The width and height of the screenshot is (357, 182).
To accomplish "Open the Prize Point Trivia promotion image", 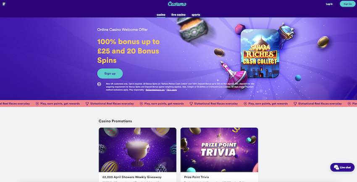I will tap(219, 150).
